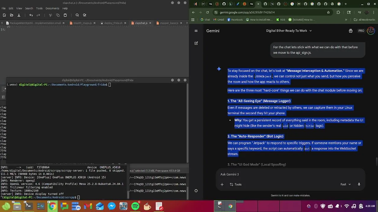Image resolution: width=378 pixels, height=212 pixels.
Task: Click the Chrome address bar URL
Action: [247, 12]
